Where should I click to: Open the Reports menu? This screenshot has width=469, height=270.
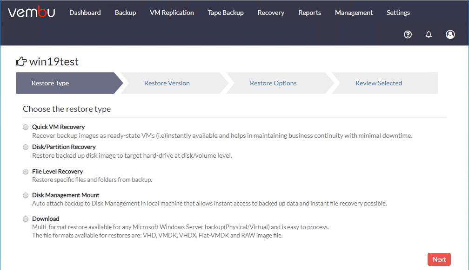(x=309, y=13)
